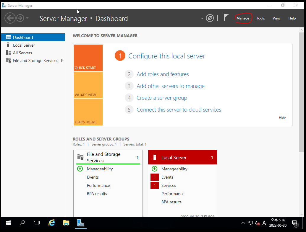Click Connect this server to cloud services
Image resolution: width=306 pixels, height=232 pixels.
click(x=179, y=110)
